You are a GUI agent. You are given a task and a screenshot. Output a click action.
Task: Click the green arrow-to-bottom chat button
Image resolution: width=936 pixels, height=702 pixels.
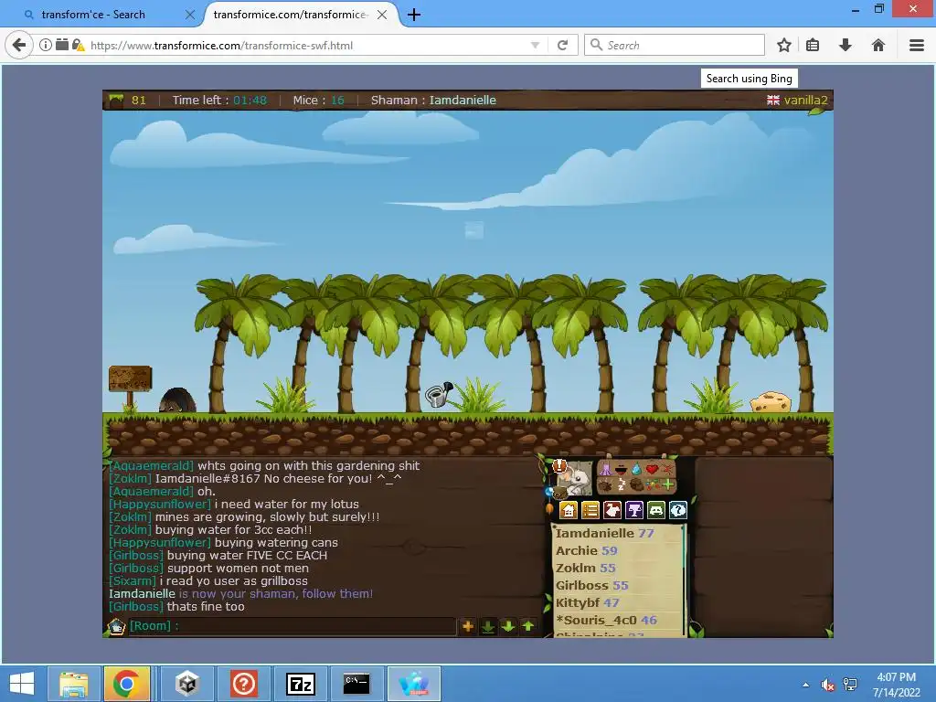click(488, 626)
